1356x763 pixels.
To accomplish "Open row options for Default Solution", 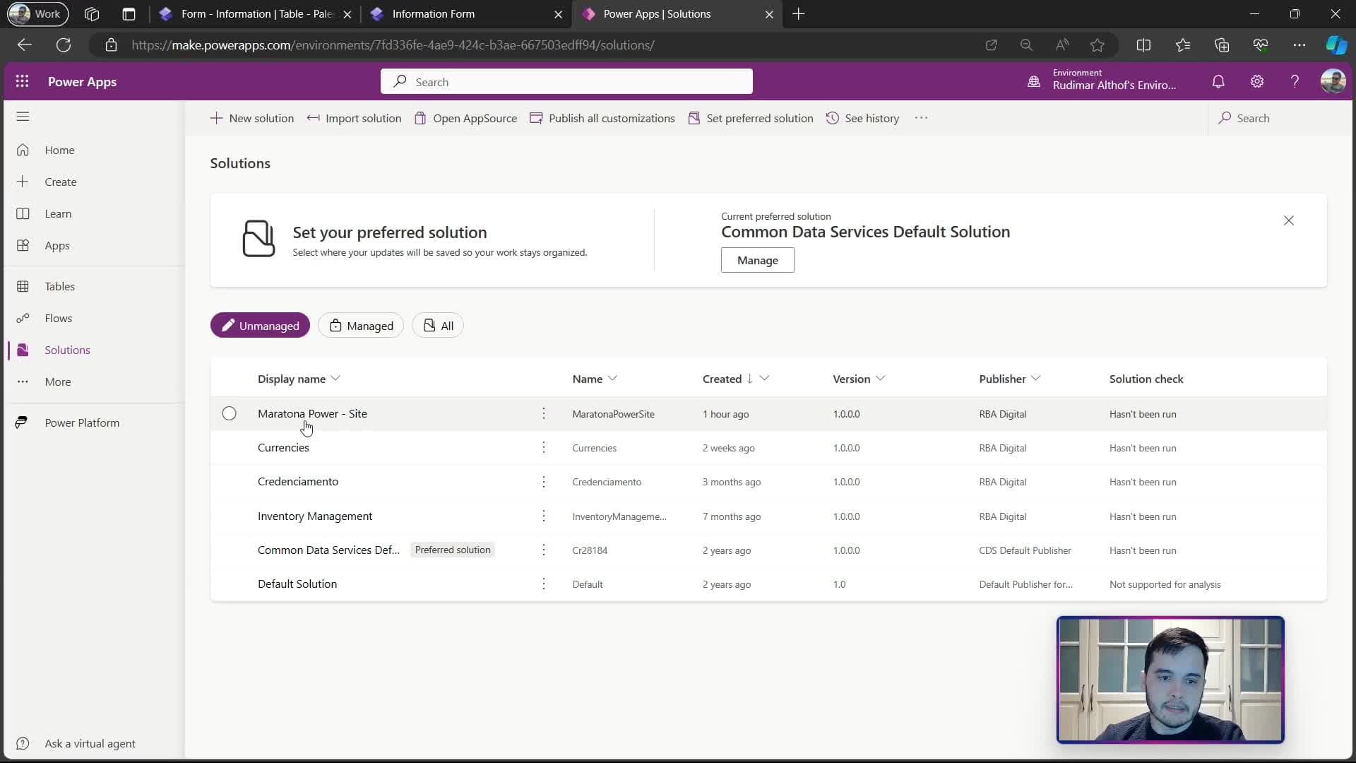I will (544, 584).
